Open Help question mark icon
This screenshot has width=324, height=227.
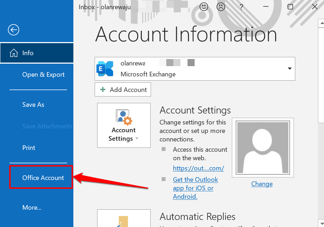click(x=241, y=7)
